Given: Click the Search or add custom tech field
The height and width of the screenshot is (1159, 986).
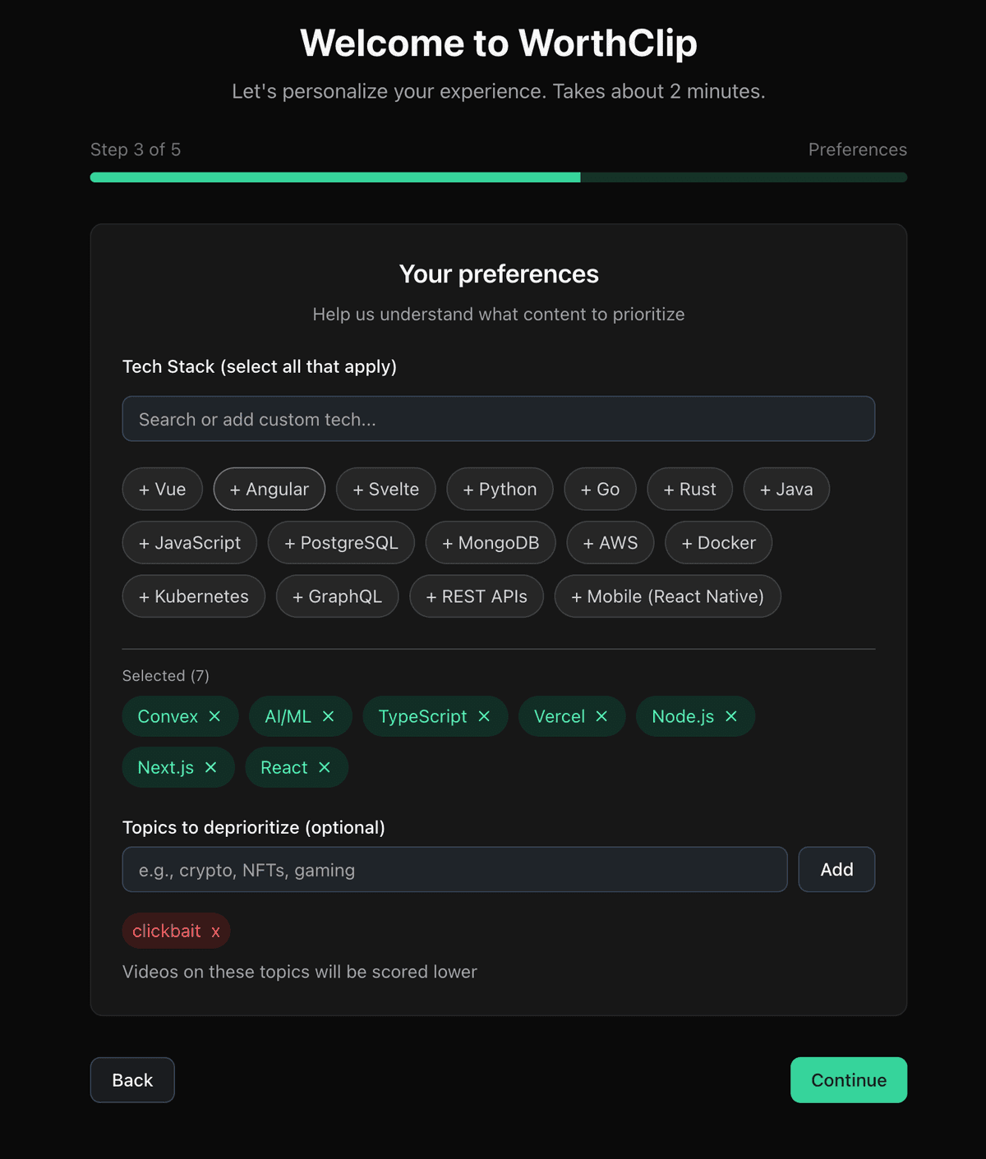Looking at the screenshot, I should (498, 419).
